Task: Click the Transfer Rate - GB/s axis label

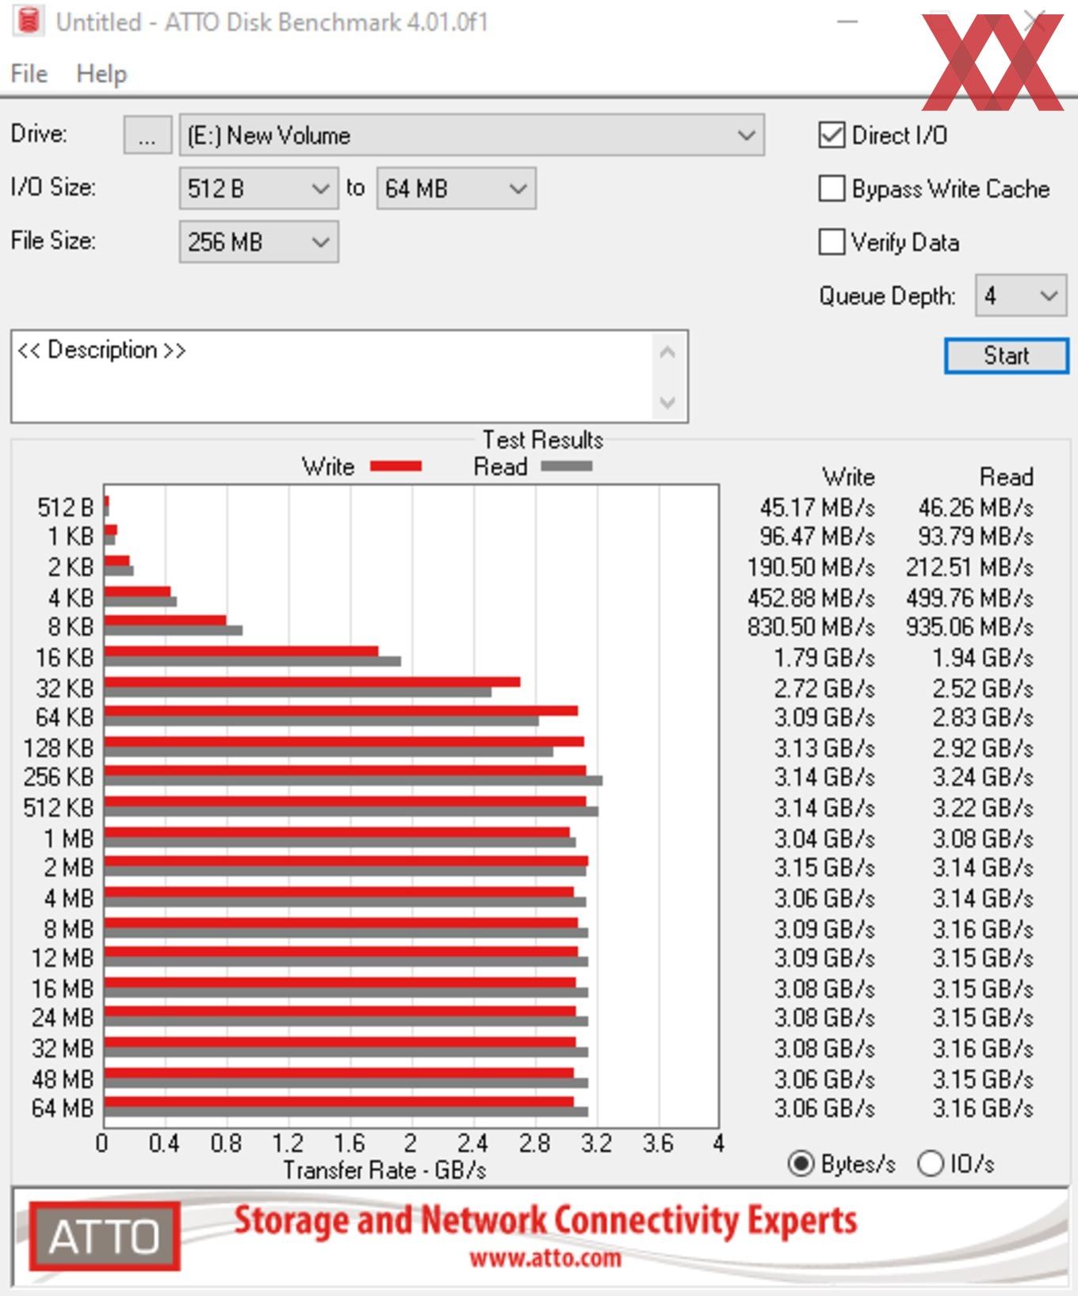Action: (x=384, y=1170)
